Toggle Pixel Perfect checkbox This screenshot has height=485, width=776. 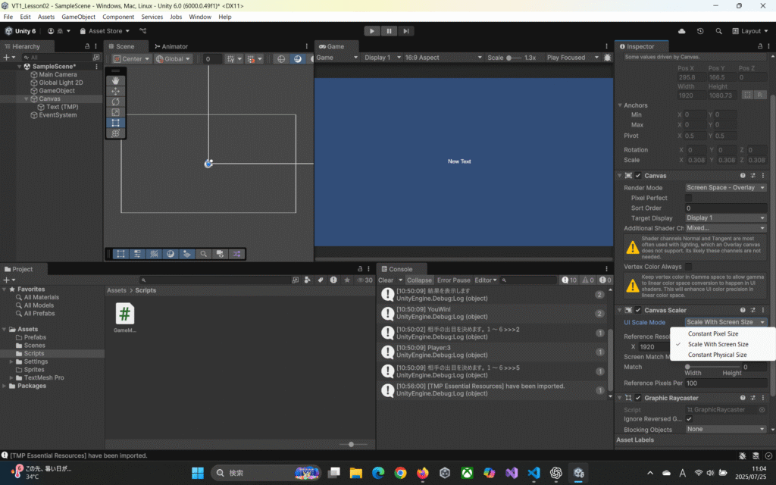pos(688,198)
